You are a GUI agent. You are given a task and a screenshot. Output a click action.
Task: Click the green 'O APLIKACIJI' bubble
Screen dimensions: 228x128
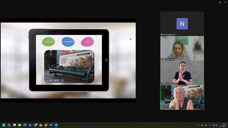48,42
